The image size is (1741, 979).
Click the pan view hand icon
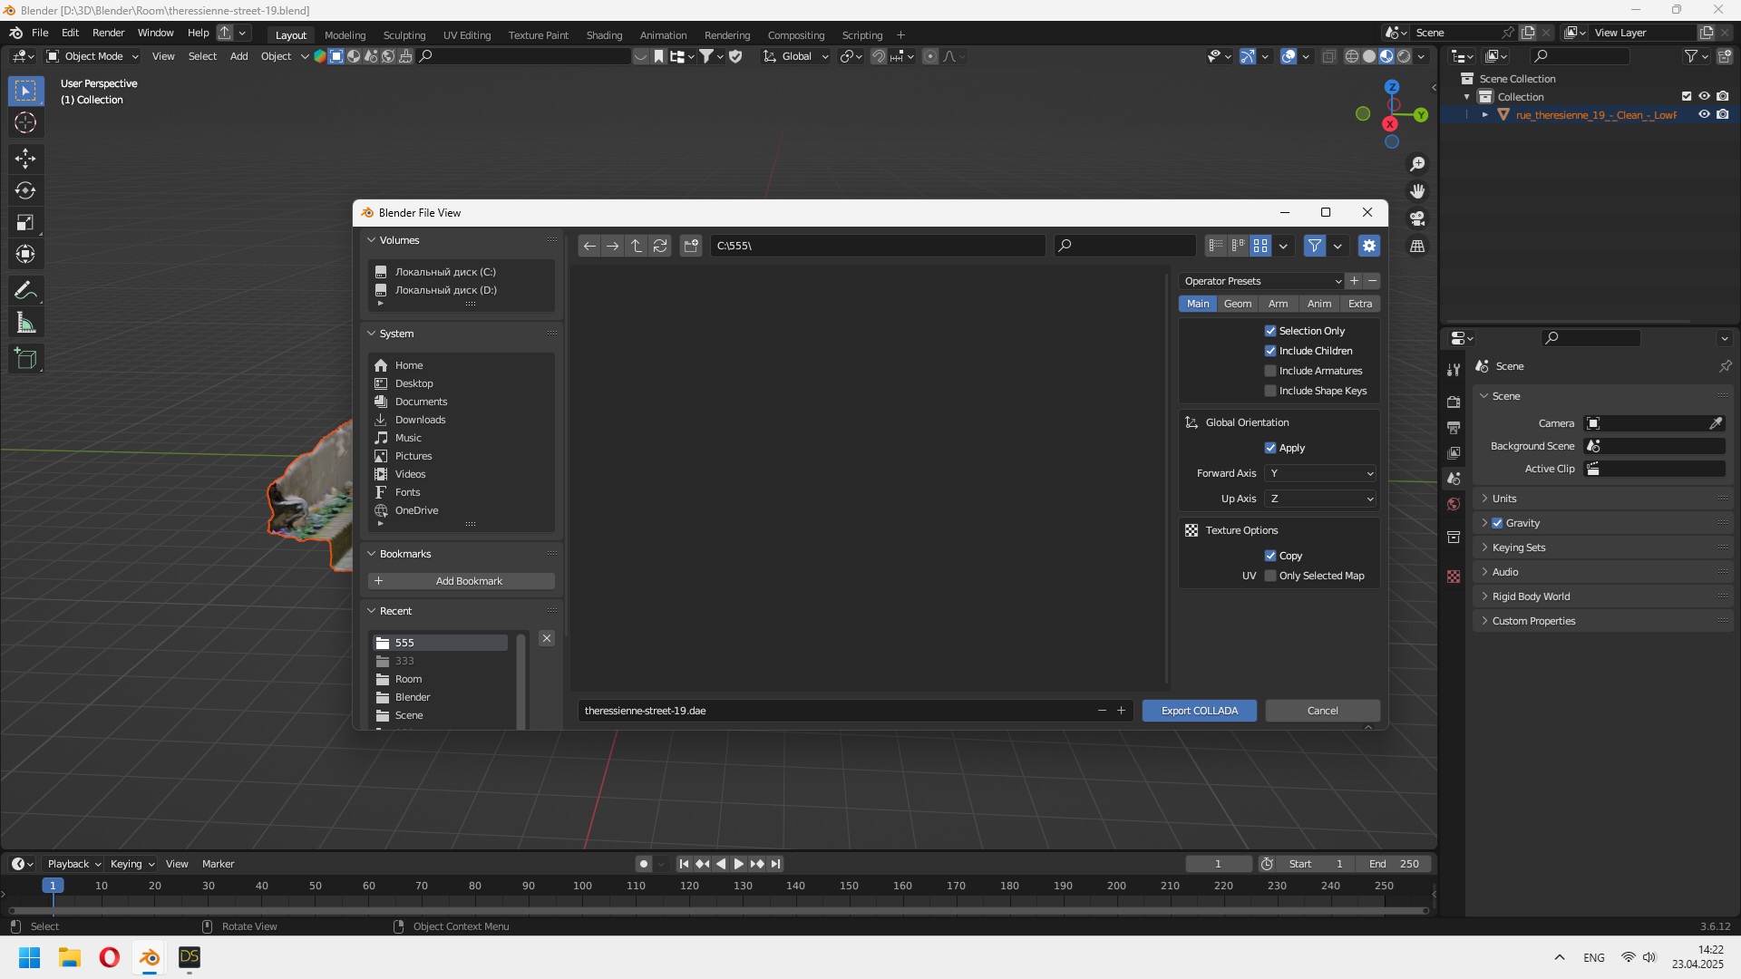[x=1417, y=191]
